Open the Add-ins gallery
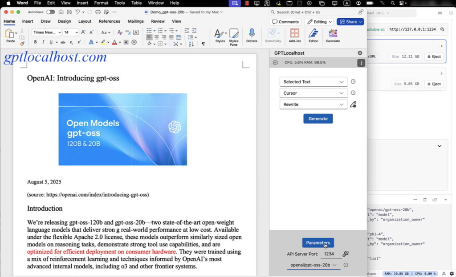Image resolution: width=456 pixels, height=277 pixels. click(x=294, y=36)
